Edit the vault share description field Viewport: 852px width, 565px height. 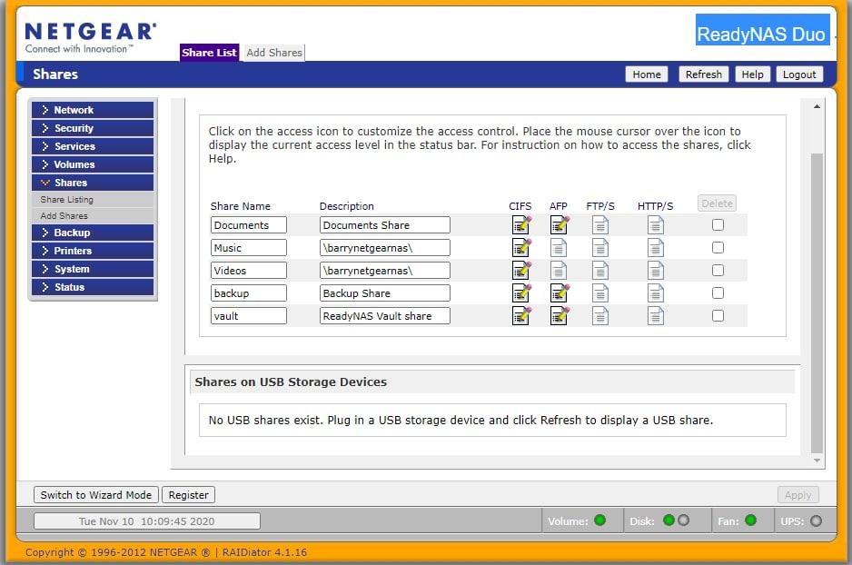click(x=385, y=315)
